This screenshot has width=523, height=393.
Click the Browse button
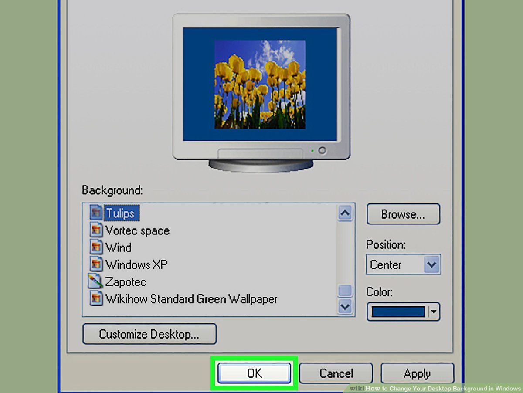pyautogui.click(x=403, y=214)
